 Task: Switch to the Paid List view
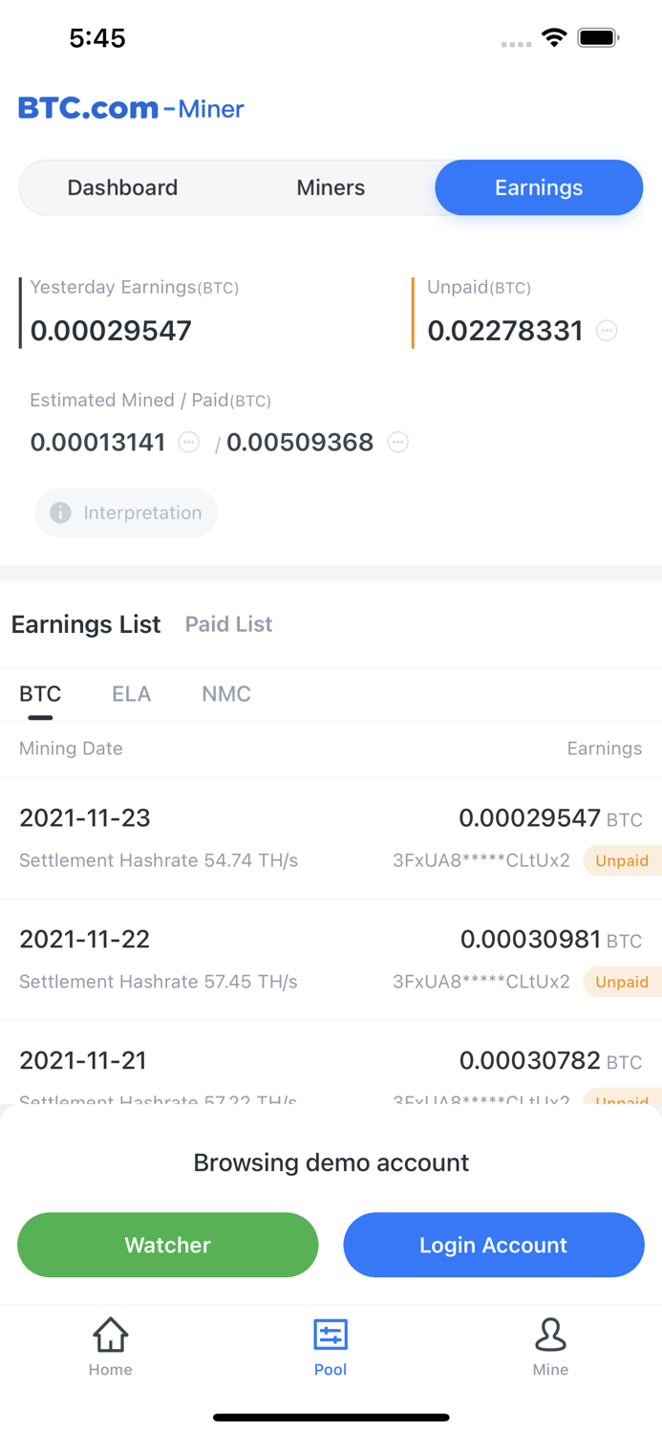point(228,624)
